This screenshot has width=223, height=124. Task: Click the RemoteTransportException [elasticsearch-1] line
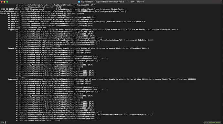[x=64, y=11]
